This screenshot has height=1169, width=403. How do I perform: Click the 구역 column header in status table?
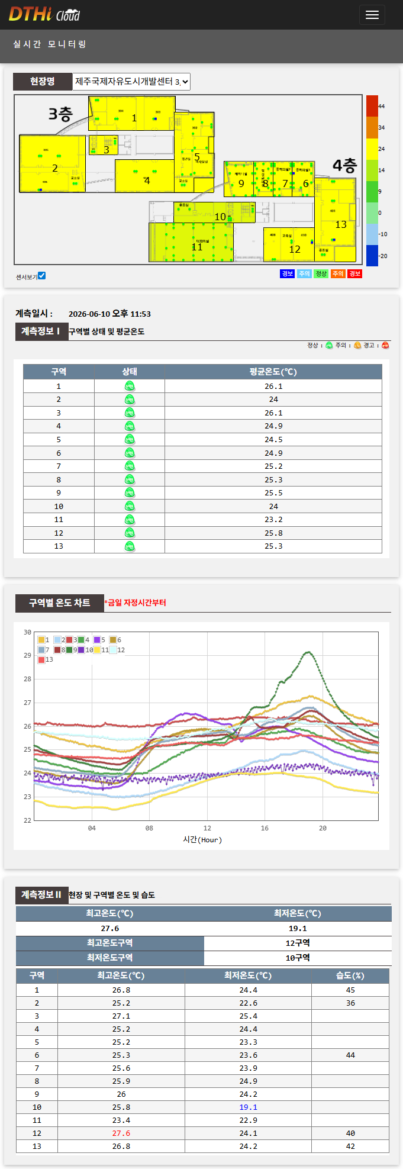(59, 372)
